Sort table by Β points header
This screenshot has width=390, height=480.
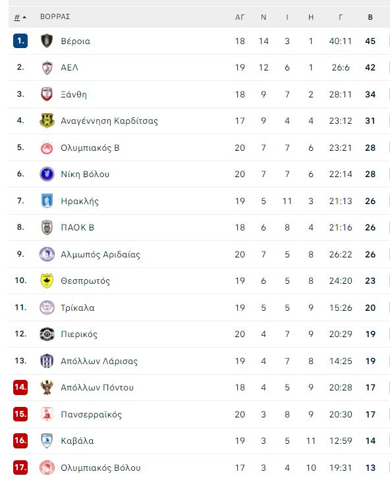tap(370, 17)
